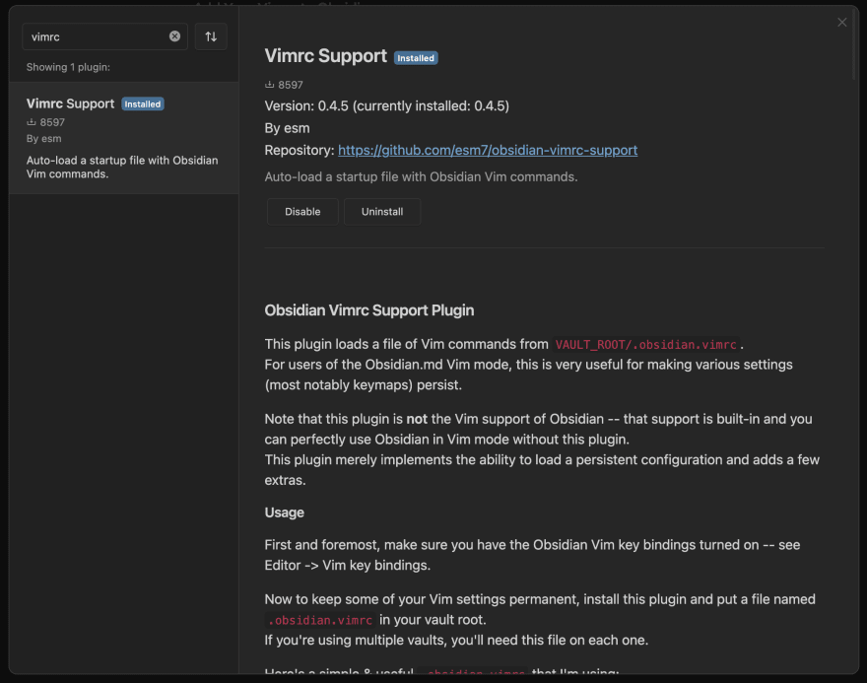Click the 'Vimrc Support' title heading in details
This screenshot has height=683, width=867.
pyautogui.click(x=326, y=56)
